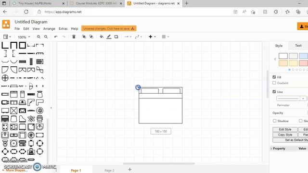Click the To Front icon
The height and width of the screenshot is (173, 308).
click(x=84, y=37)
